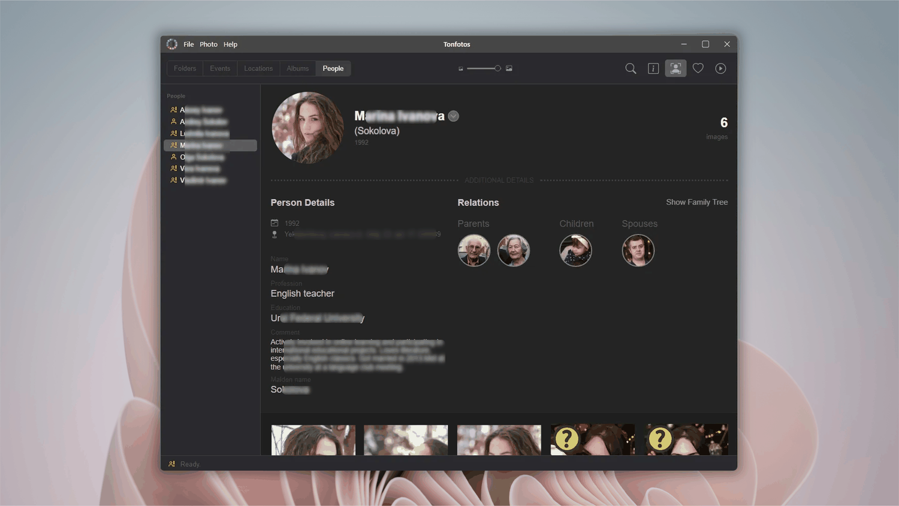Click the 'Ready' status text

(x=190, y=464)
